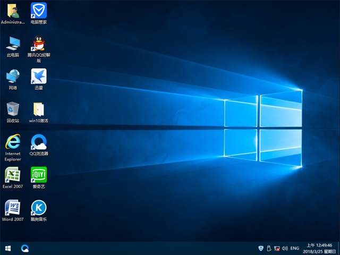Select the 腾讯QQ轻聊版 penguin icon
Image resolution: width=340 pixels, height=255 pixels.
38,43
